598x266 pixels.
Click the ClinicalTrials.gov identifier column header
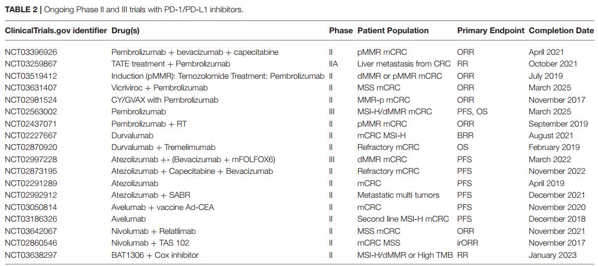(55, 30)
